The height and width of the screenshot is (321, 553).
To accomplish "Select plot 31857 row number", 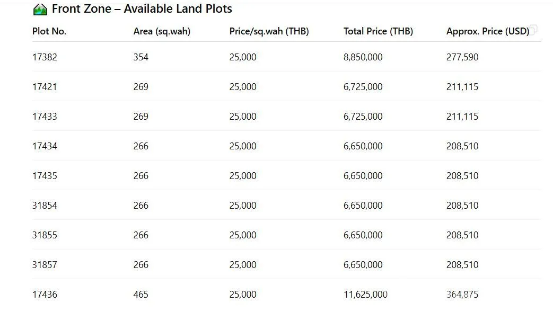I will pos(45,265).
